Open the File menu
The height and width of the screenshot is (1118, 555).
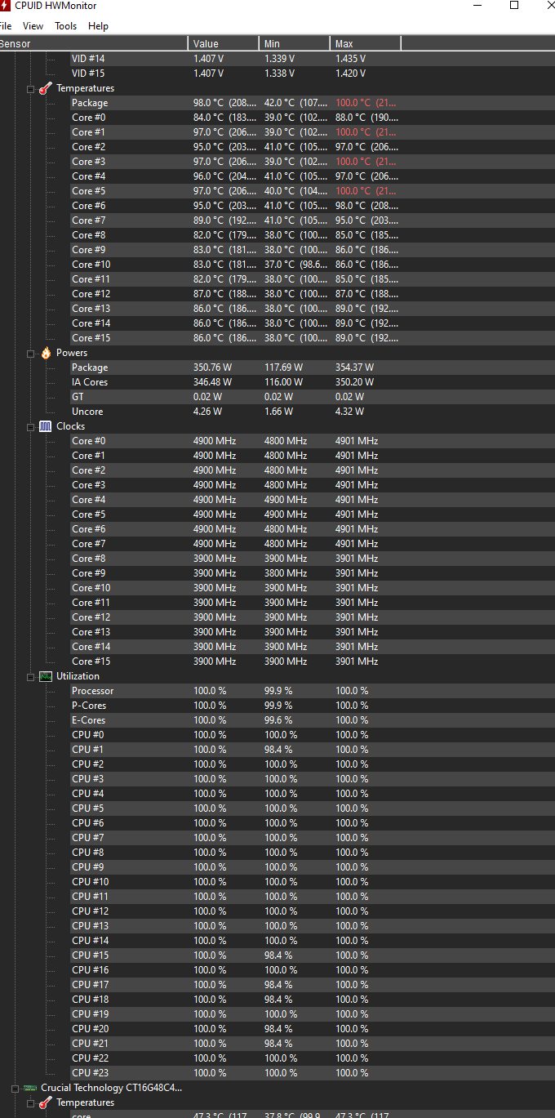tap(5, 26)
